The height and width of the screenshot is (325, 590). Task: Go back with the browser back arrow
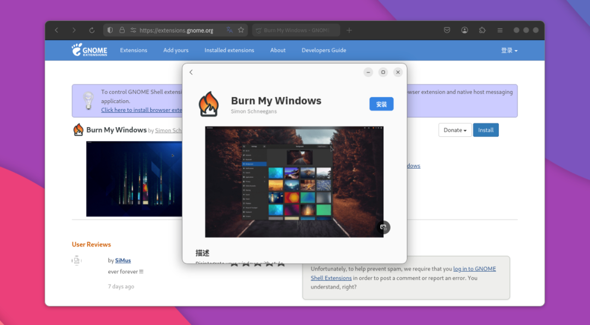[56, 30]
